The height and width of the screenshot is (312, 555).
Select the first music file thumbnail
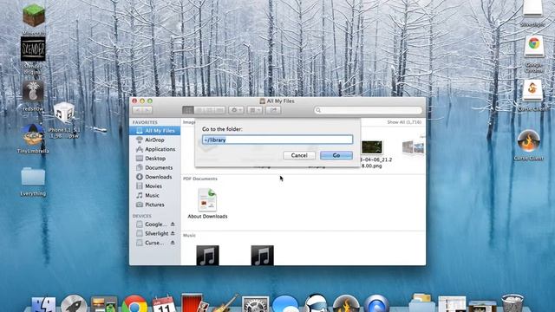tap(207, 255)
